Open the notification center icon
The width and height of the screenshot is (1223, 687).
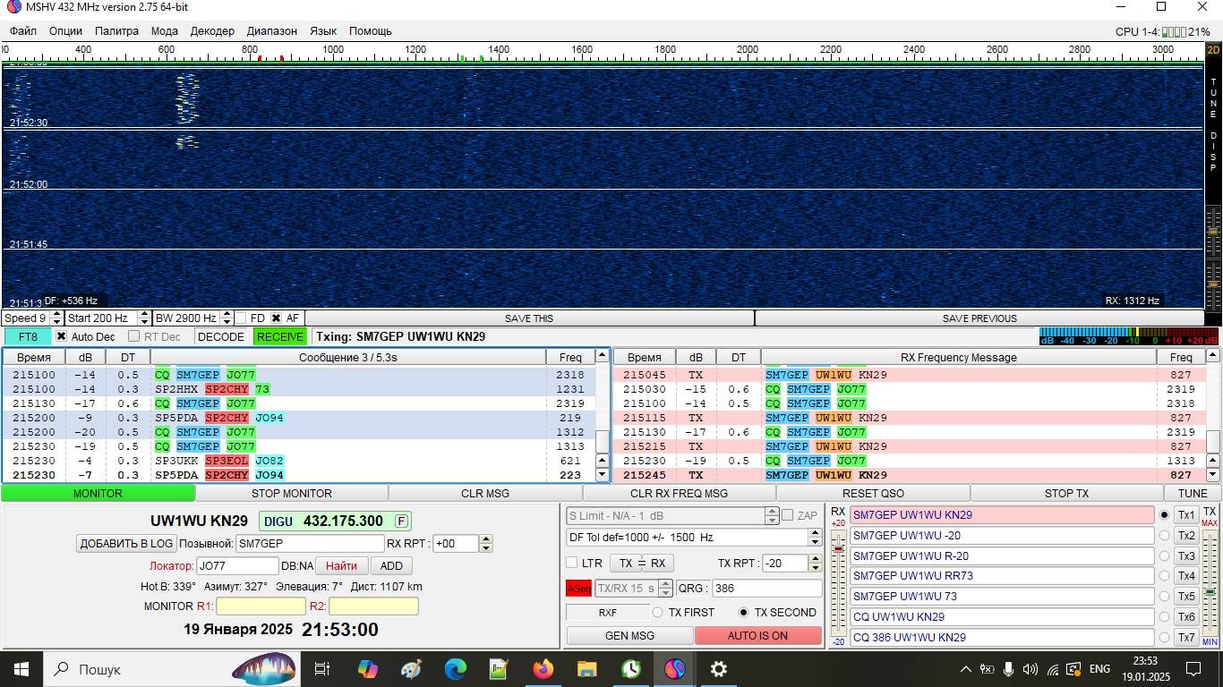1193,669
